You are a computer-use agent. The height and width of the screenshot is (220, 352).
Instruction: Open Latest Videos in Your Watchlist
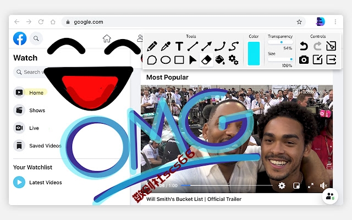(x=38, y=182)
